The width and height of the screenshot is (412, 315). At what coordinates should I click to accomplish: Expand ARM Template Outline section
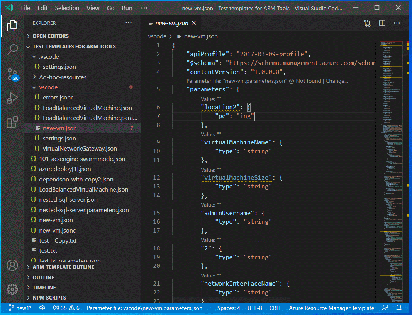(x=82, y=267)
